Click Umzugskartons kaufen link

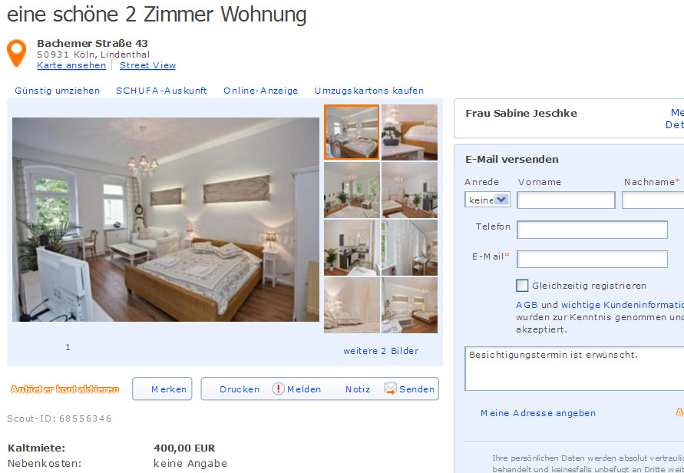point(369,91)
